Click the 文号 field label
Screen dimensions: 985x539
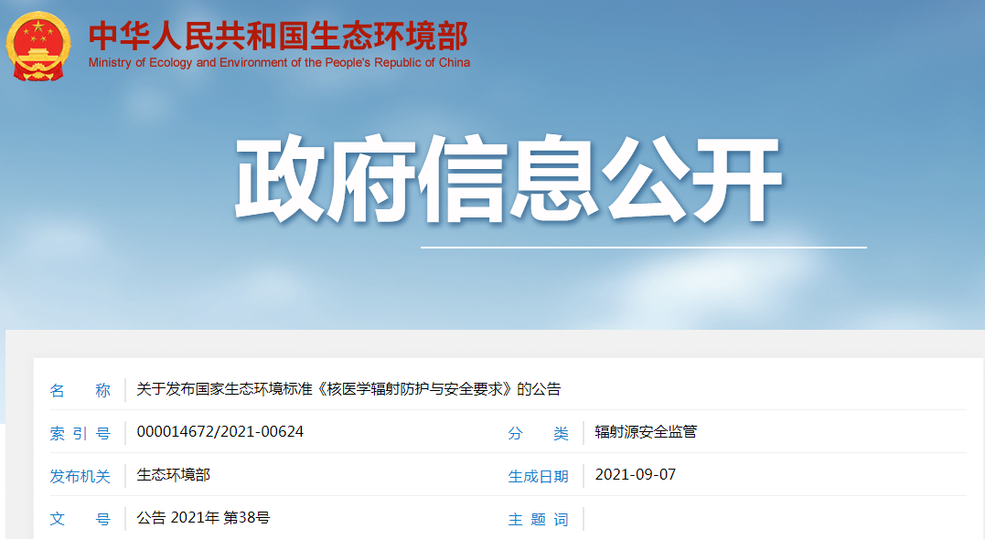click(x=80, y=519)
